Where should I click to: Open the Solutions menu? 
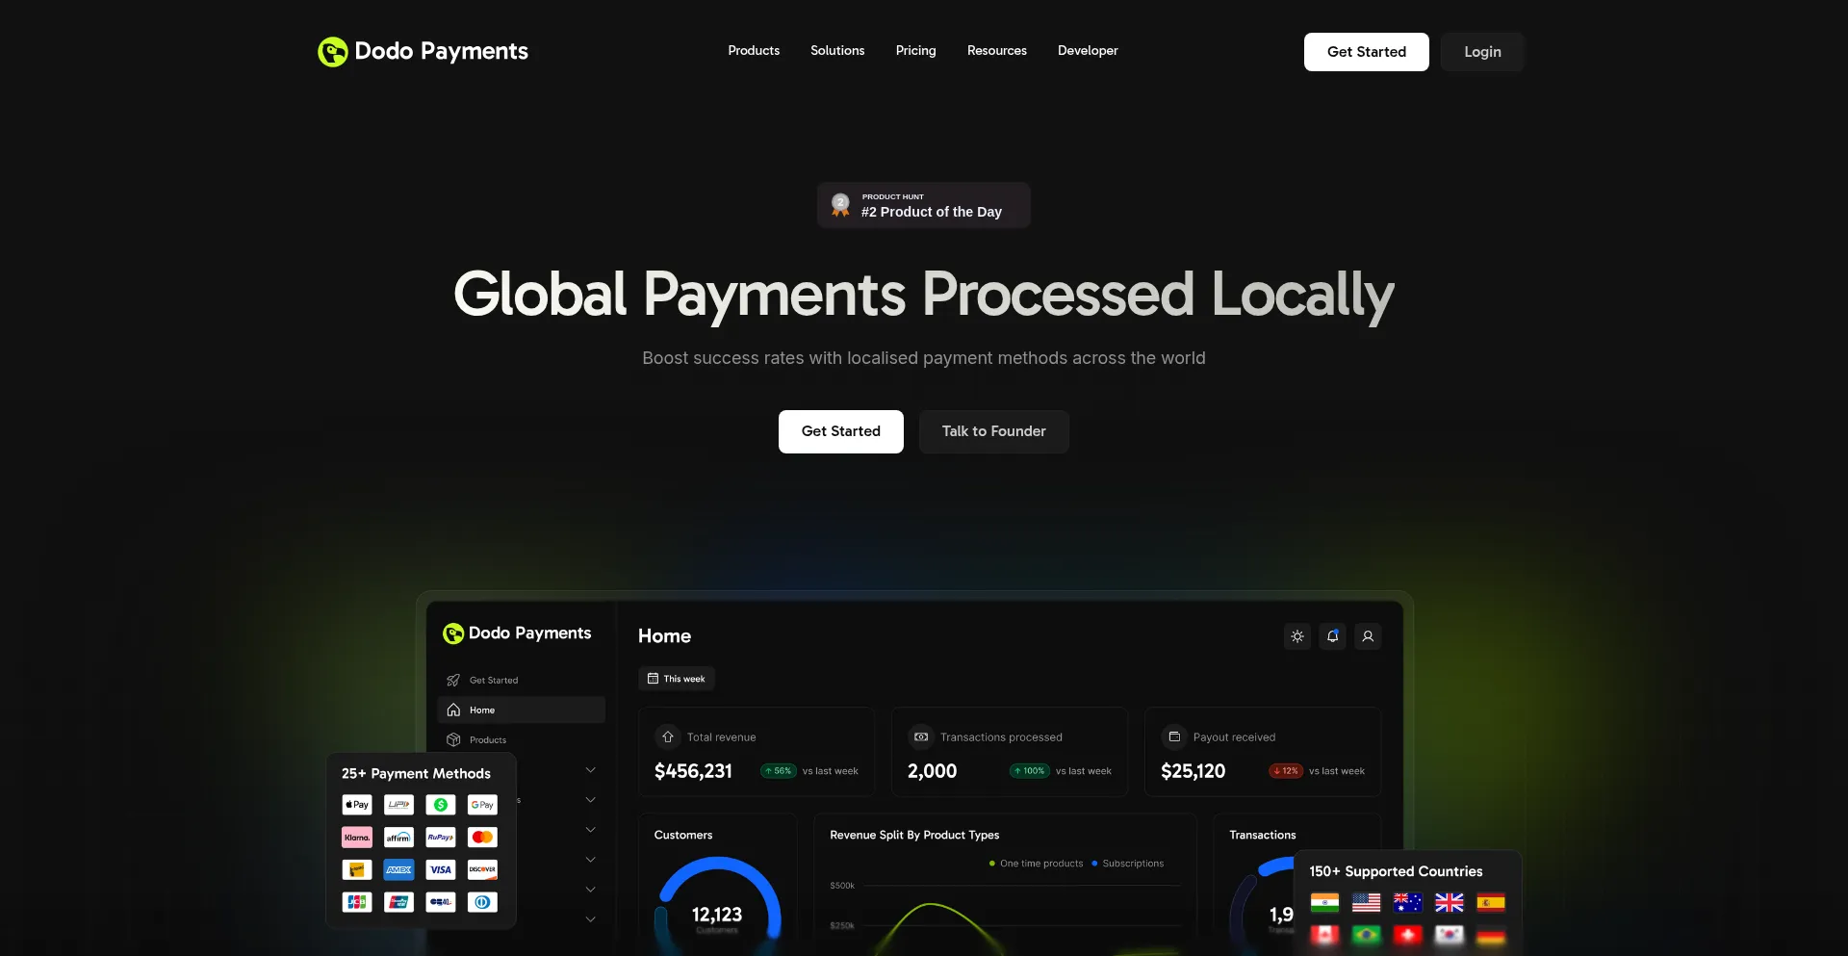(x=837, y=51)
